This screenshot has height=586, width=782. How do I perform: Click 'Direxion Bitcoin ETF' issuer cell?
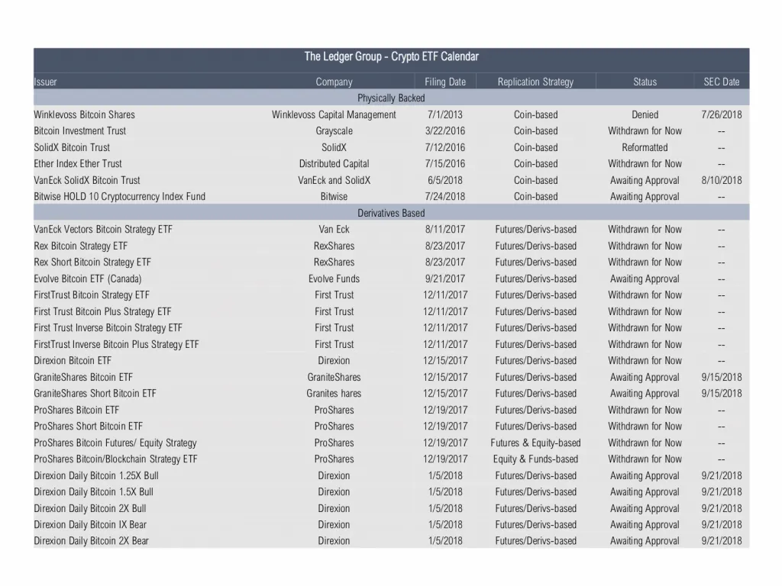tap(73, 361)
